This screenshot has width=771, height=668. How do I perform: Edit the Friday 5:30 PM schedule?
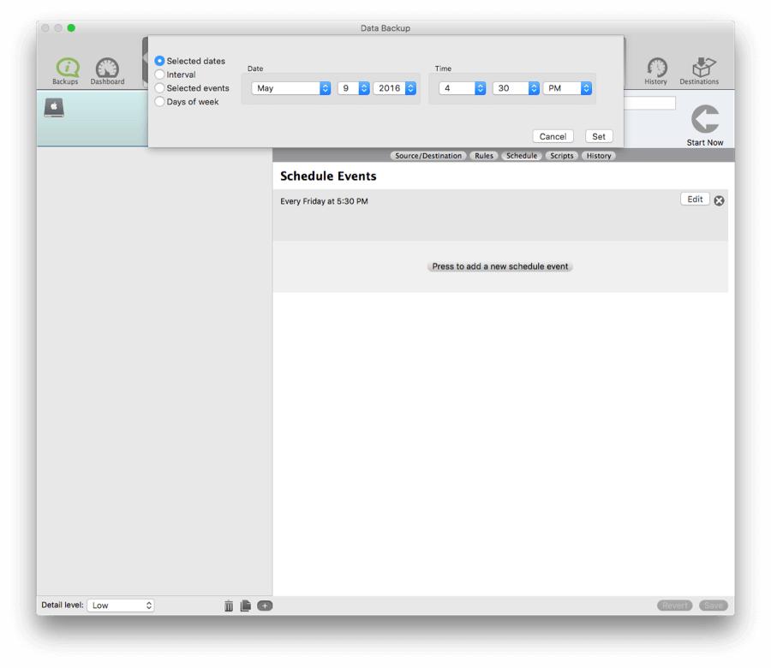coord(694,199)
